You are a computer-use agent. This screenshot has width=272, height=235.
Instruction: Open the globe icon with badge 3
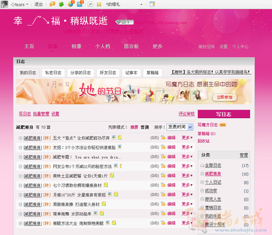coord(70,4)
